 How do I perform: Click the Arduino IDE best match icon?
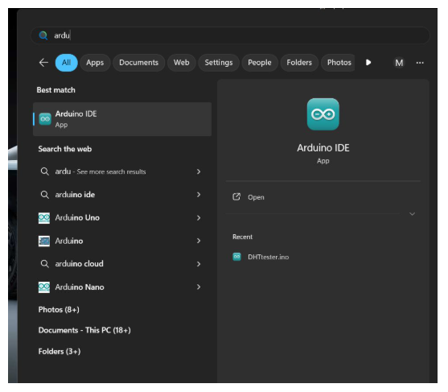click(x=45, y=119)
